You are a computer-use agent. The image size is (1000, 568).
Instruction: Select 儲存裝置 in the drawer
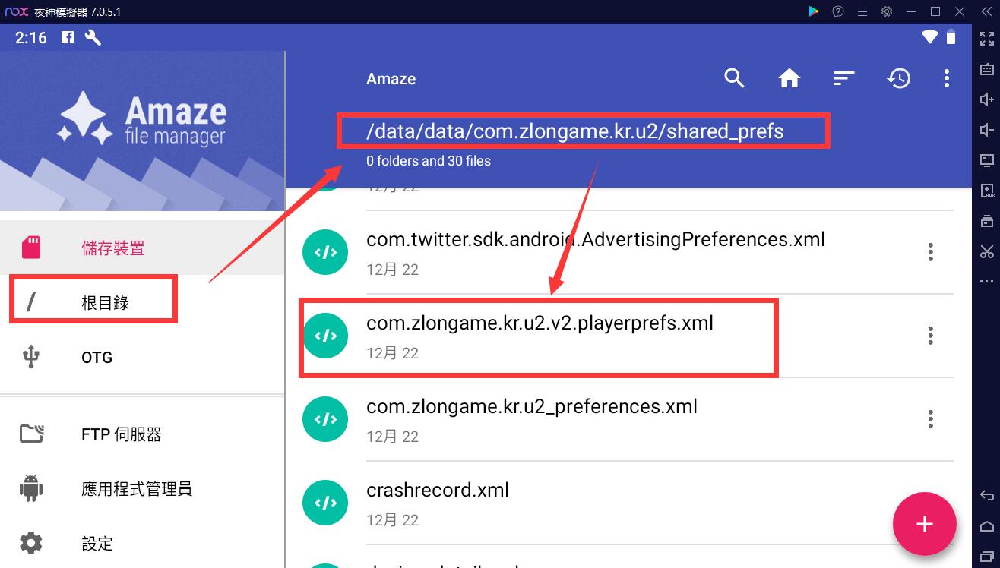(x=142, y=248)
